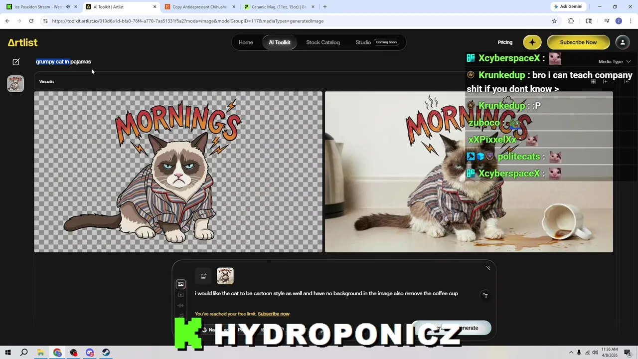Open the grumpy cat session thumbnail in sidebar
Viewport: 638px width, 359px height.
pos(15,84)
